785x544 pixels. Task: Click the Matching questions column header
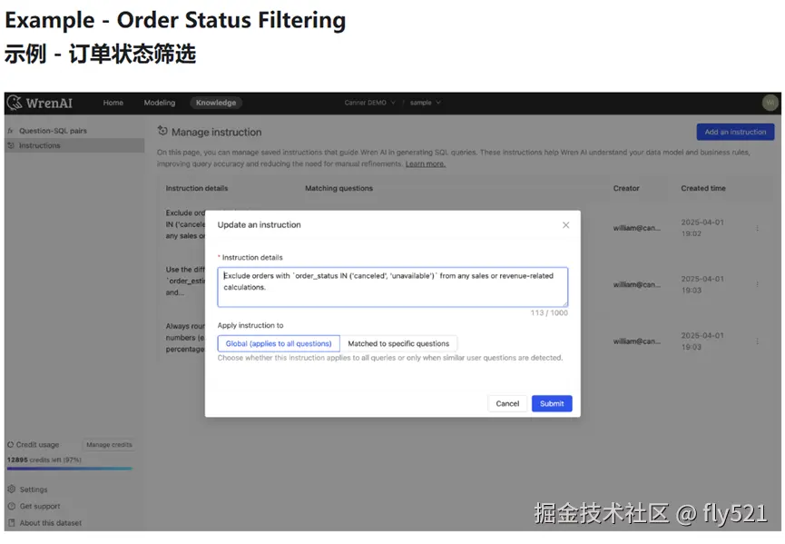(339, 188)
